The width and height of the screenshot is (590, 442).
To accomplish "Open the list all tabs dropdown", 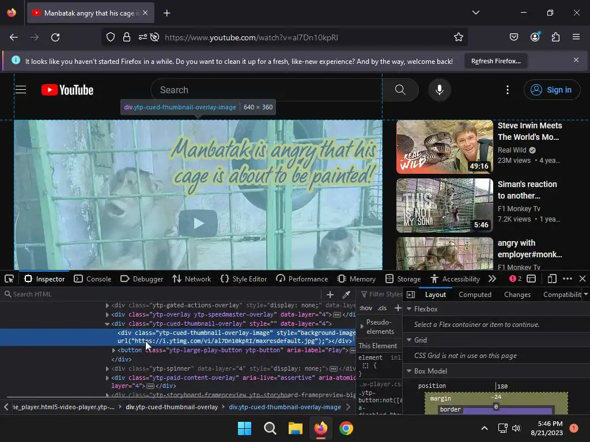I will pyautogui.click(x=475, y=13).
